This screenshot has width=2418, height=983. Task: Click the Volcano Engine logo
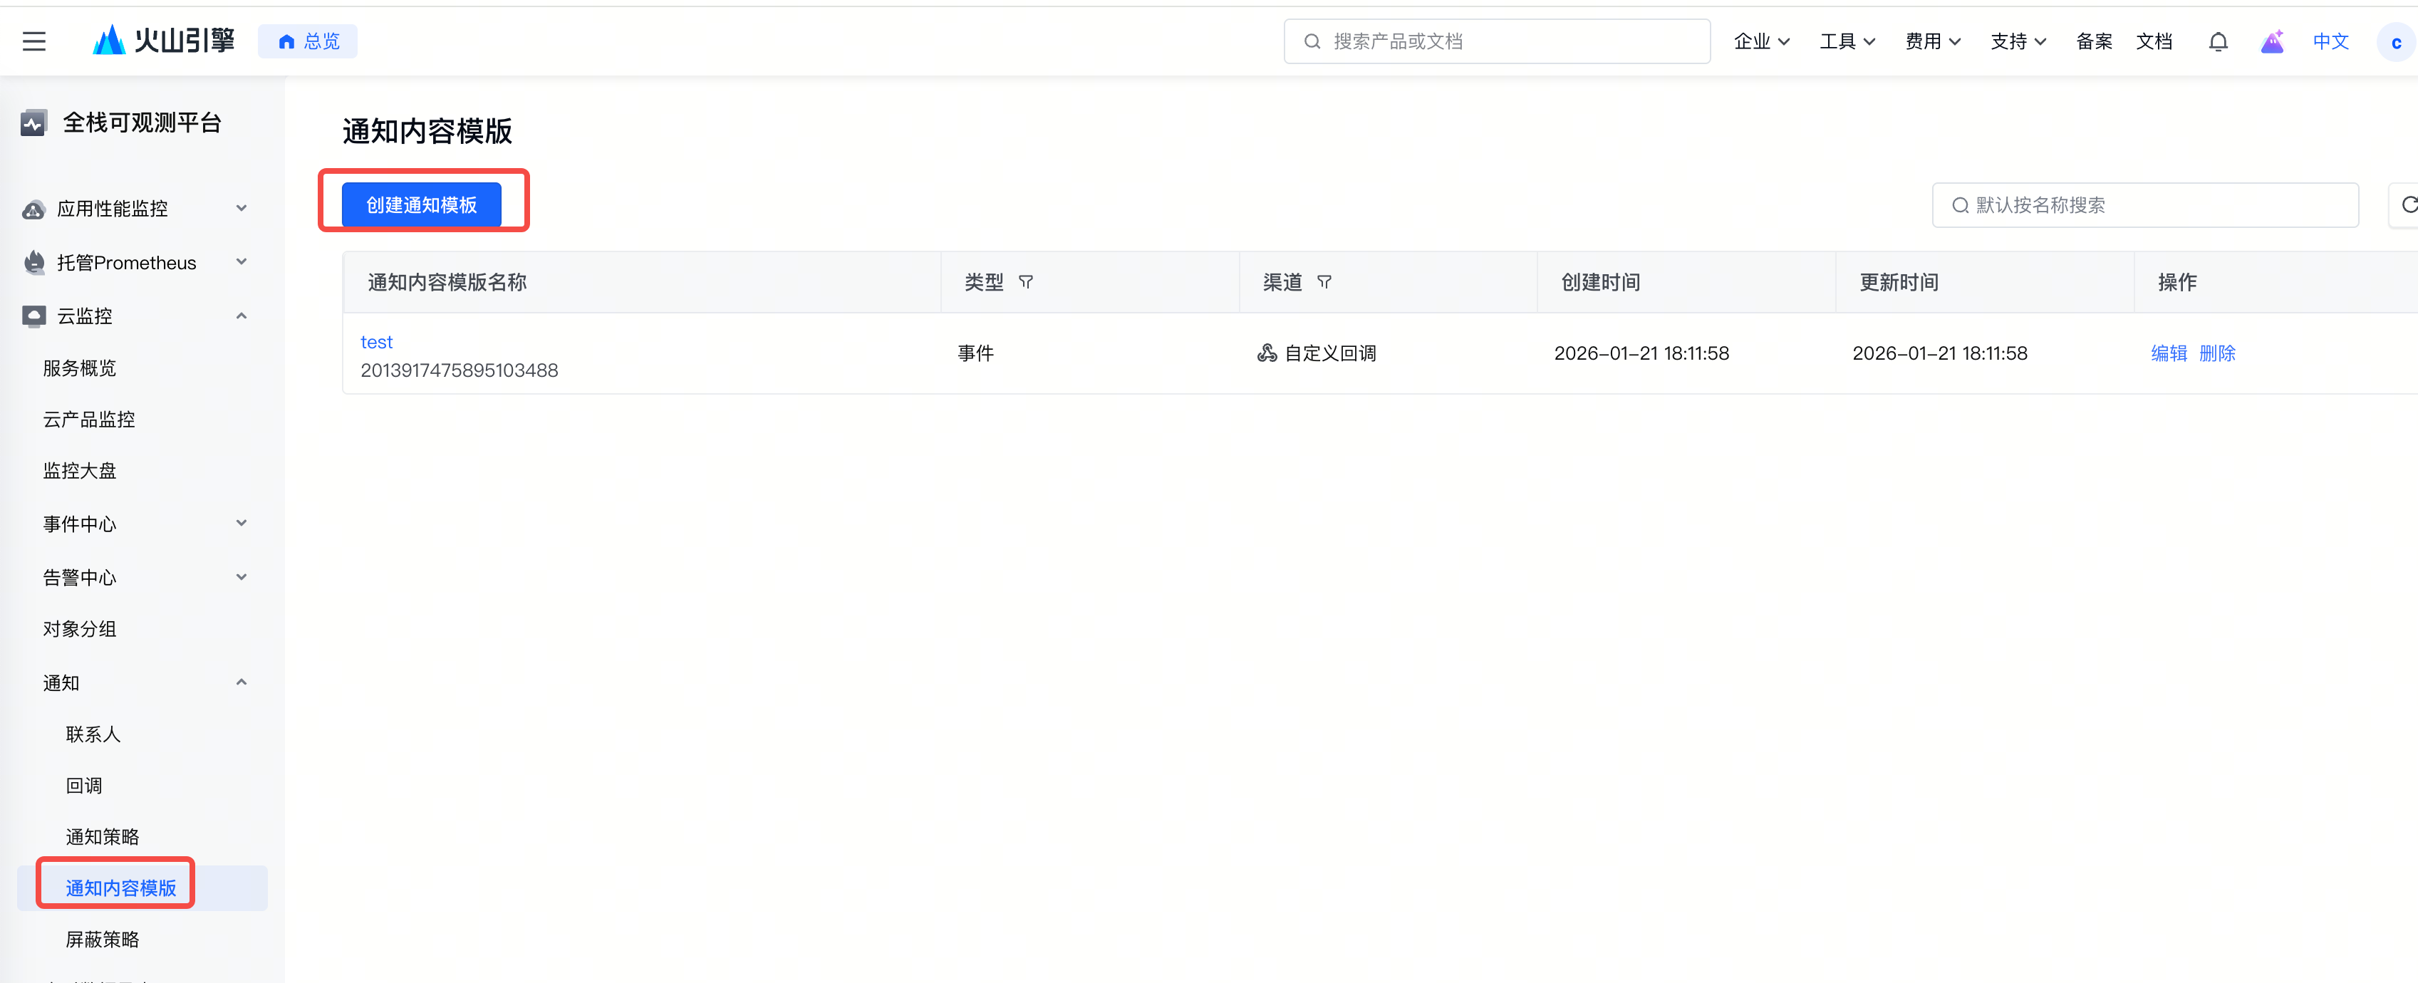(163, 41)
